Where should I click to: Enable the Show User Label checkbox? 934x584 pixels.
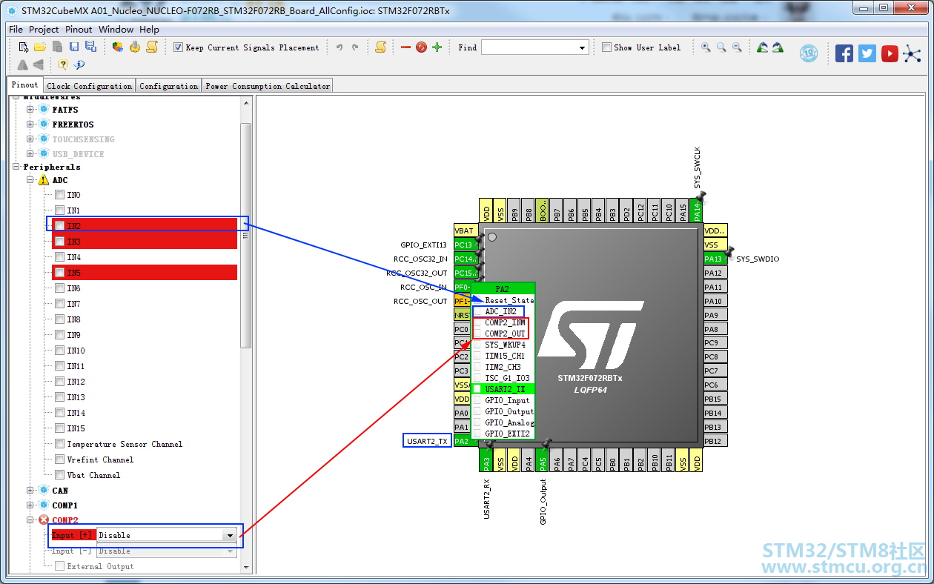[606, 47]
